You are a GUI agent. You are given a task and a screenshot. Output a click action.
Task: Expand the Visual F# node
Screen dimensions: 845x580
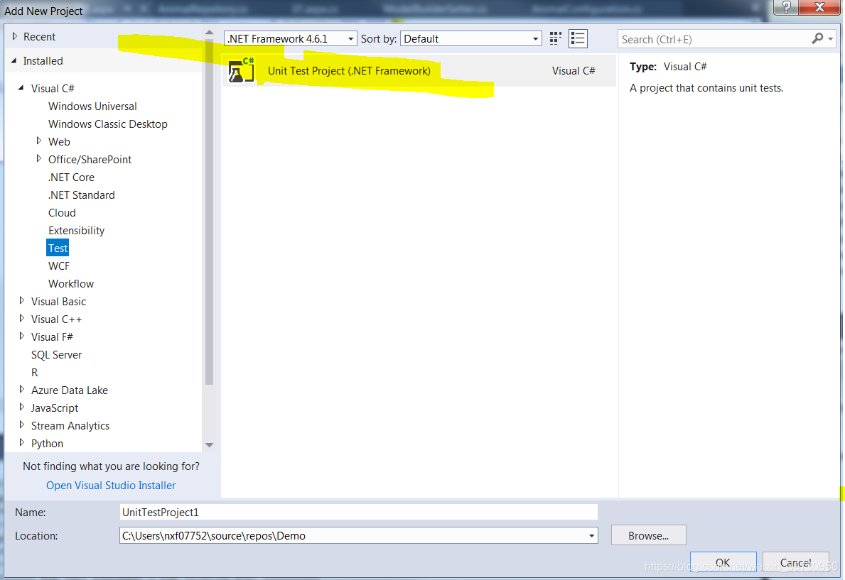click(21, 336)
